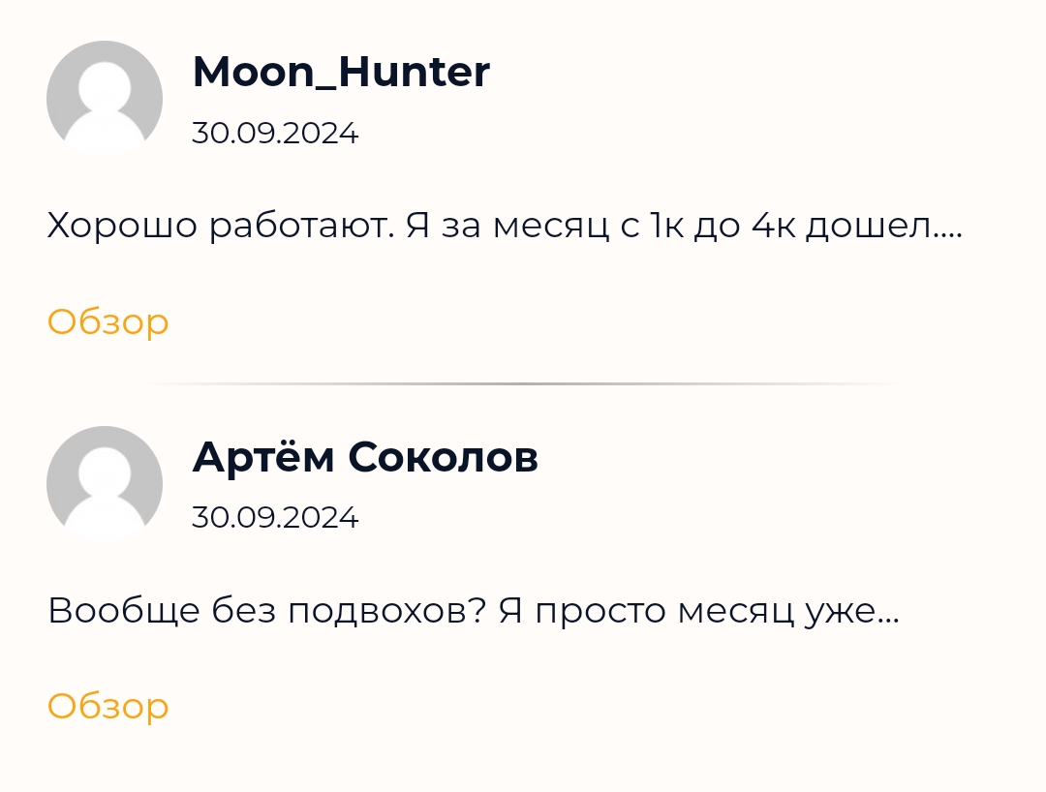
Task: Click the horizontal divider between comments
Action: coord(523,384)
